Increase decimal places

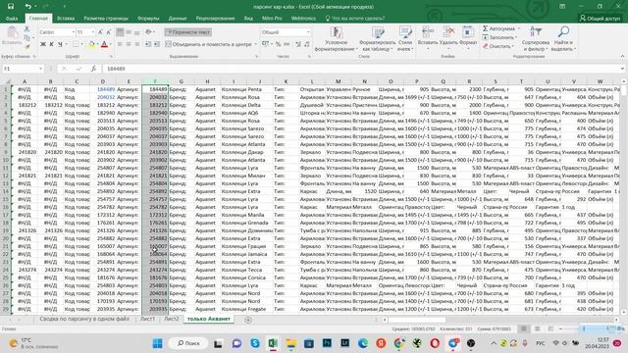(x=298, y=44)
